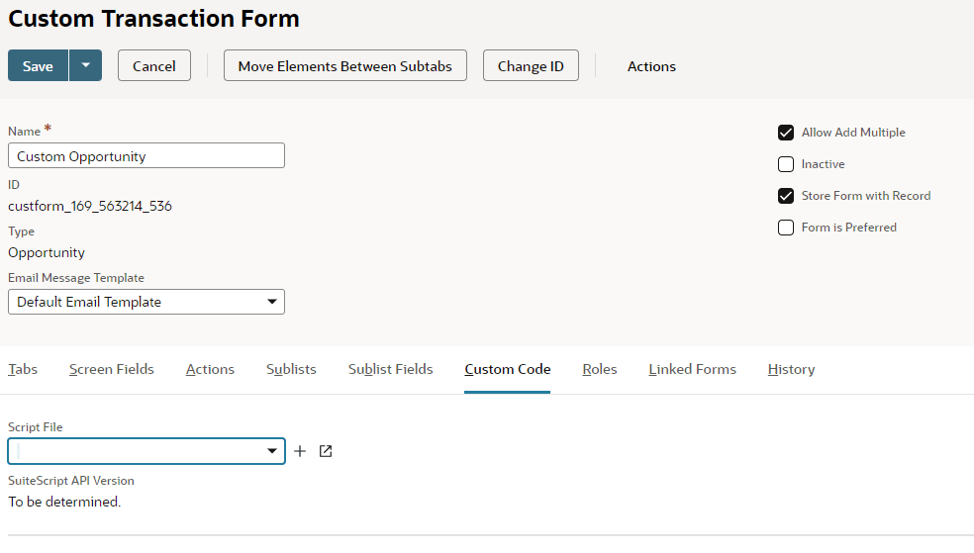Click the Custom Transaction Form heading
The image size is (974, 553).
(x=153, y=19)
